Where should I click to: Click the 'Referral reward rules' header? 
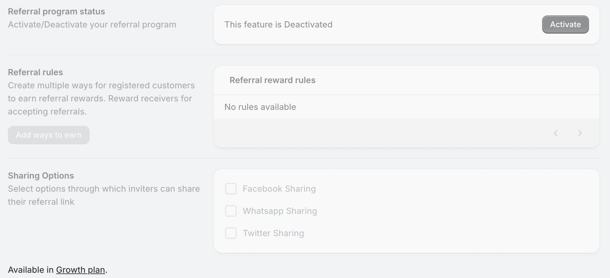(x=273, y=80)
